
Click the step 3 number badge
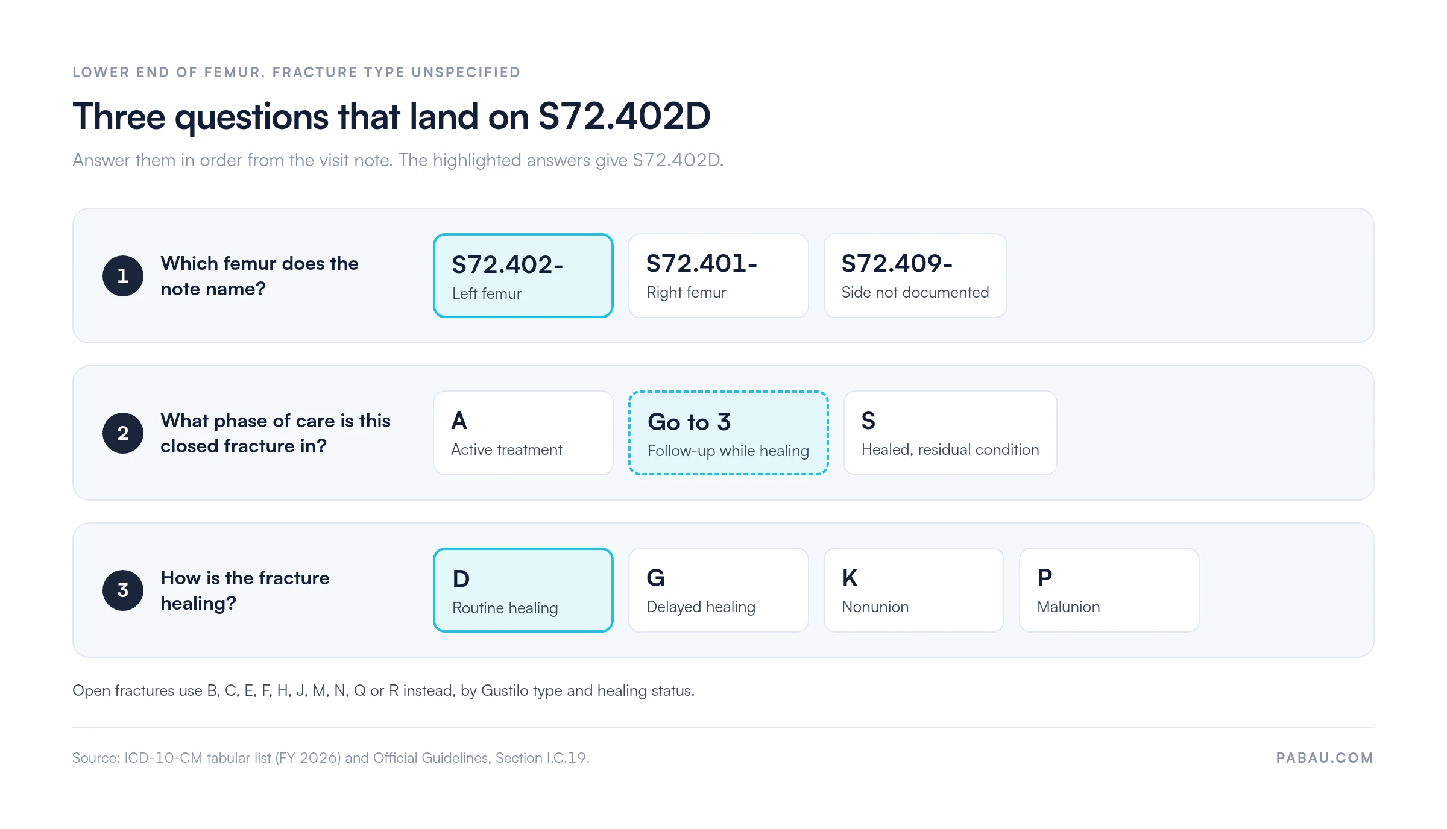click(x=123, y=590)
